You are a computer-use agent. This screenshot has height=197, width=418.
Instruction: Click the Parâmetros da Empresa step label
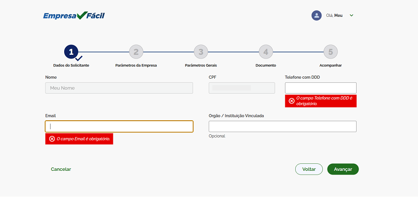pyautogui.click(x=136, y=65)
